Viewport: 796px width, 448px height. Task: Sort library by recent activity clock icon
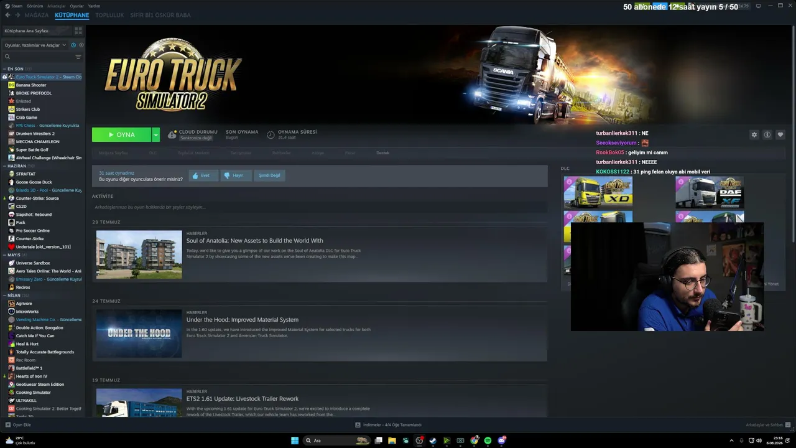click(73, 45)
